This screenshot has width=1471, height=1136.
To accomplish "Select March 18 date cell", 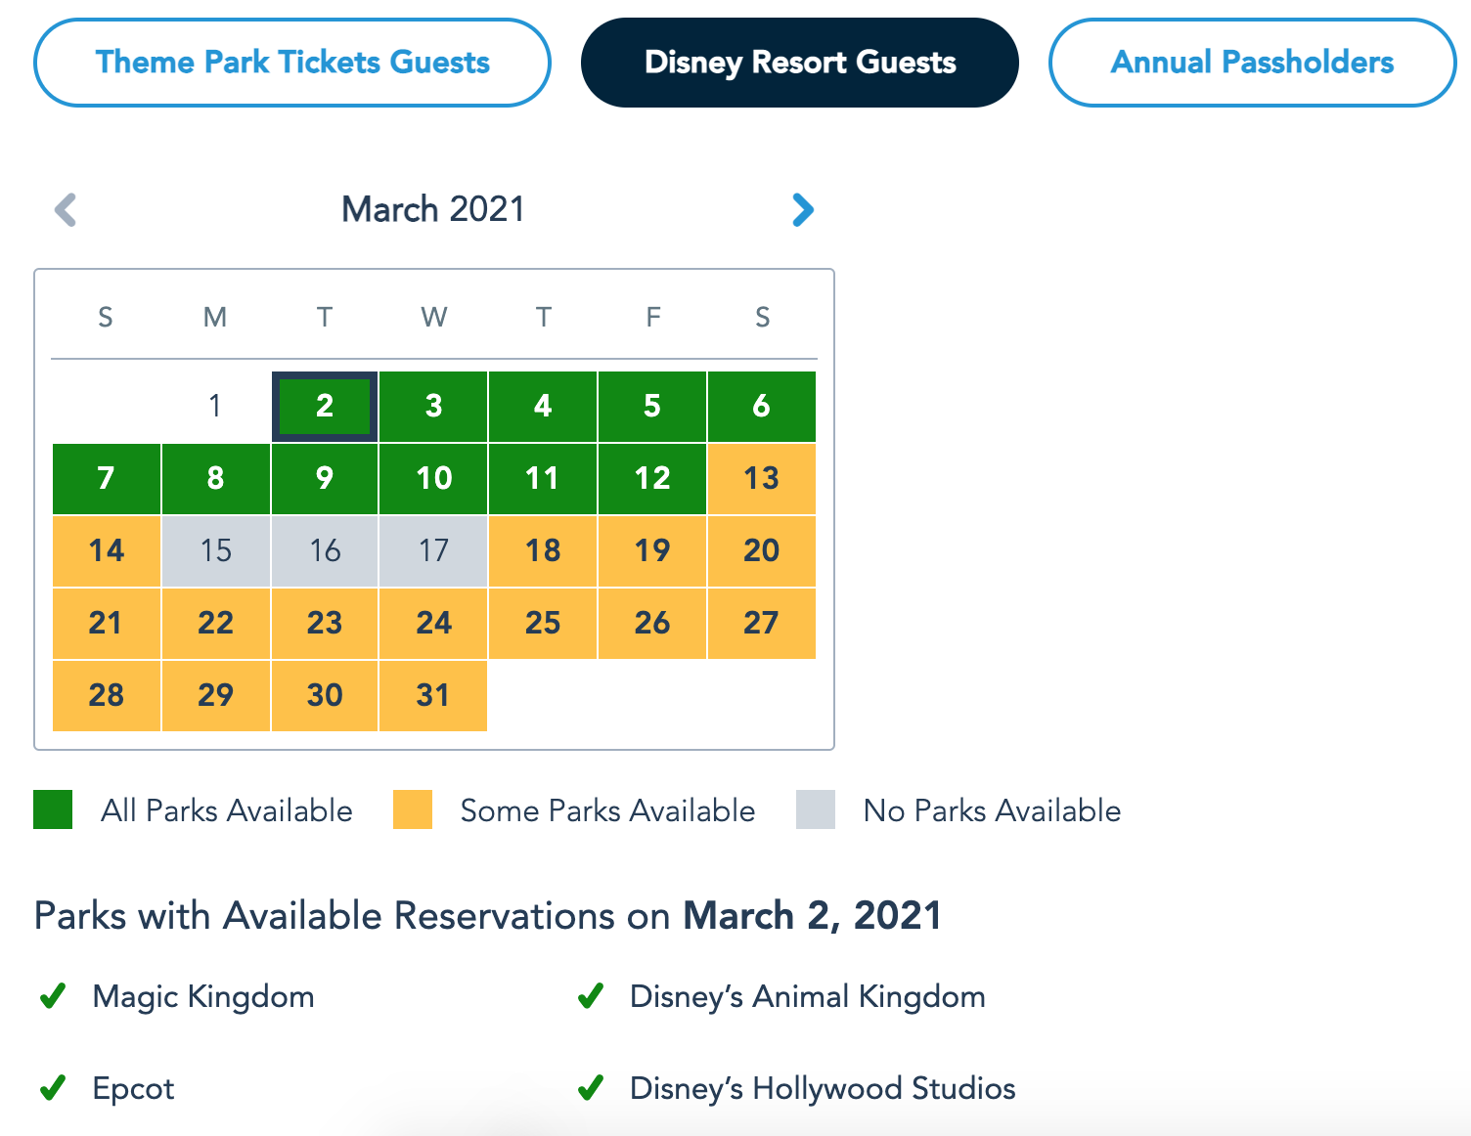I will (543, 550).
